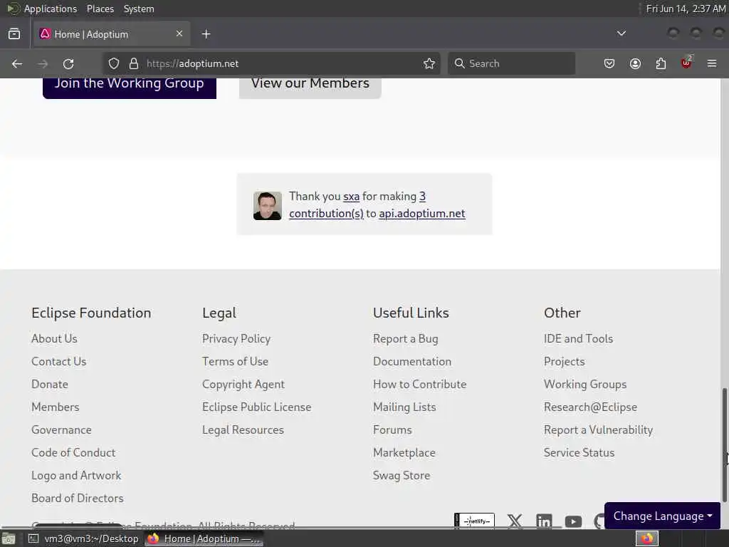Open How to Contribute link
This screenshot has height=547, width=729.
pyautogui.click(x=419, y=384)
